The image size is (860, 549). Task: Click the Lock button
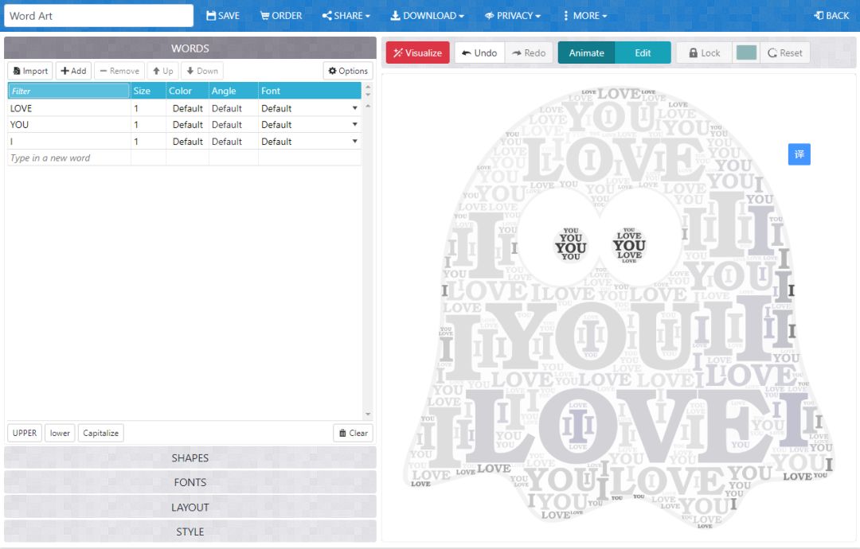[x=703, y=53]
